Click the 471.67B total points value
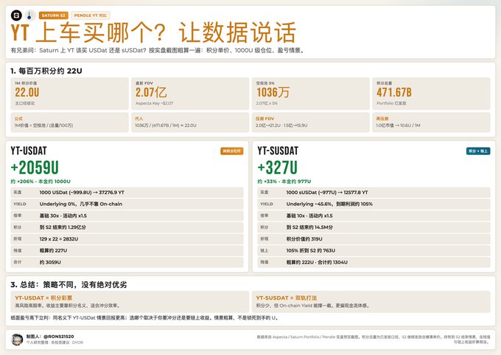Image resolution: width=501 pixels, height=355 pixels. coord(394,92)
